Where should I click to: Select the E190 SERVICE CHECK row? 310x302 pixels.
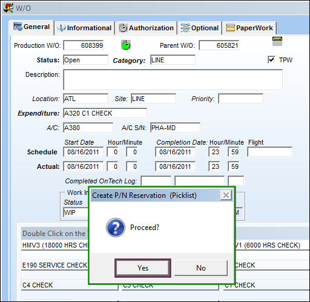tap(55, 265)
